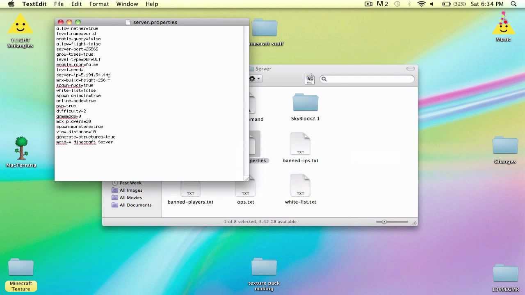
Task: Click the allow-flight=false line
Action: point(78,44)
